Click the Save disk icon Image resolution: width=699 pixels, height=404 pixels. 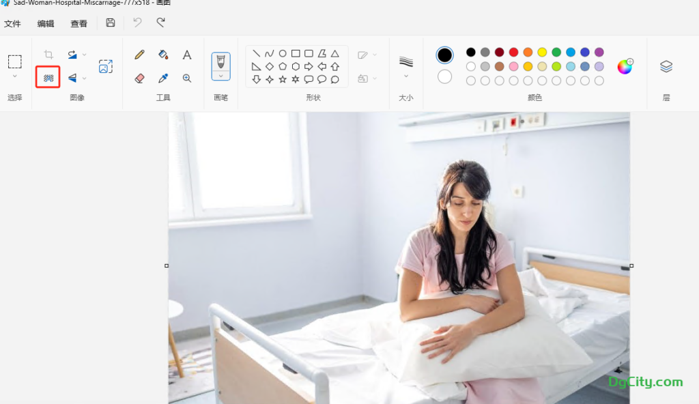pos(111,23)
